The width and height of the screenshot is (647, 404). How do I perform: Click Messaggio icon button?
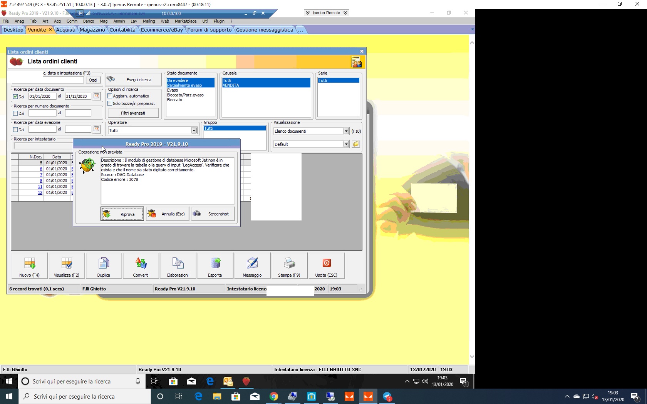252,266
